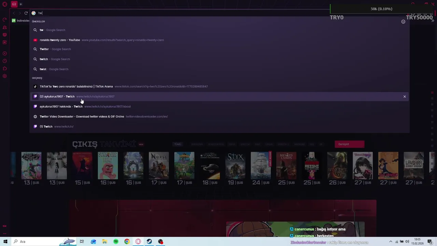Click the 'Genişlet' button in release calendar
Image resolution: width=437 pixels, height=246 pixels.
[x=349, y=144]
